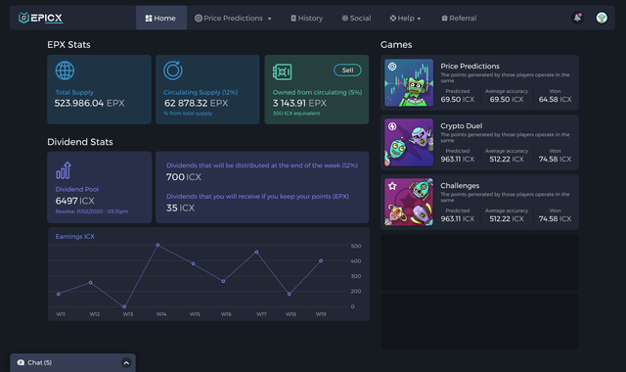Screen dimensions: 626x372
Task: Click the 35 ICX dividends you receive value
Action: (x=180, y=209)
